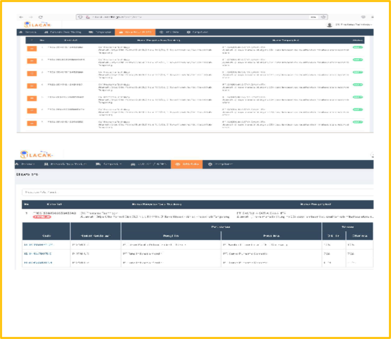Click the green status badge in the first row
This screenshot has height=339, width=391.
357,47
